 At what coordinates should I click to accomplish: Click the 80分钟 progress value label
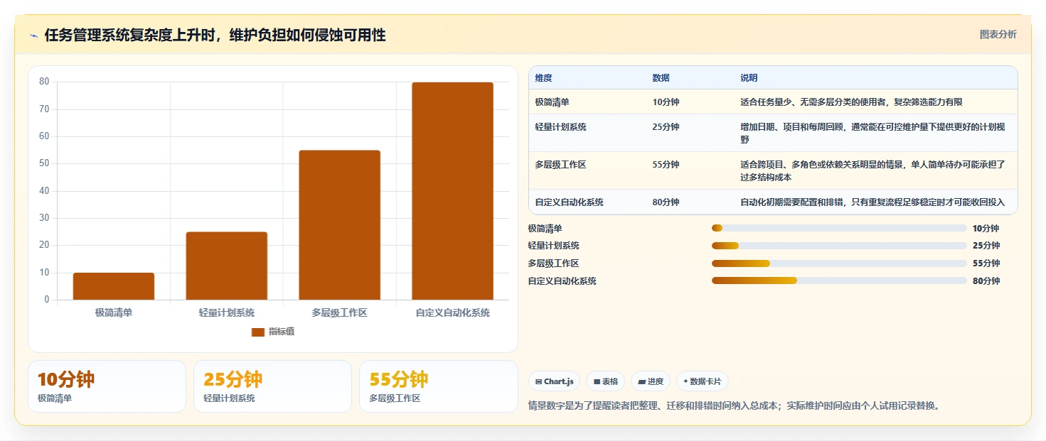pyautogui.click(x=986, y=281)
